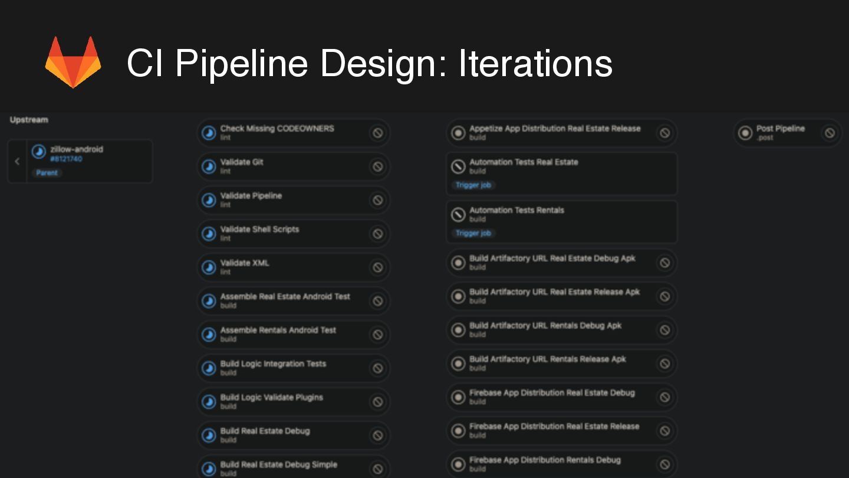Click running status icon of Validate Shell Scripts
Screen dimensions: 849x478
[x=209, y=234]
